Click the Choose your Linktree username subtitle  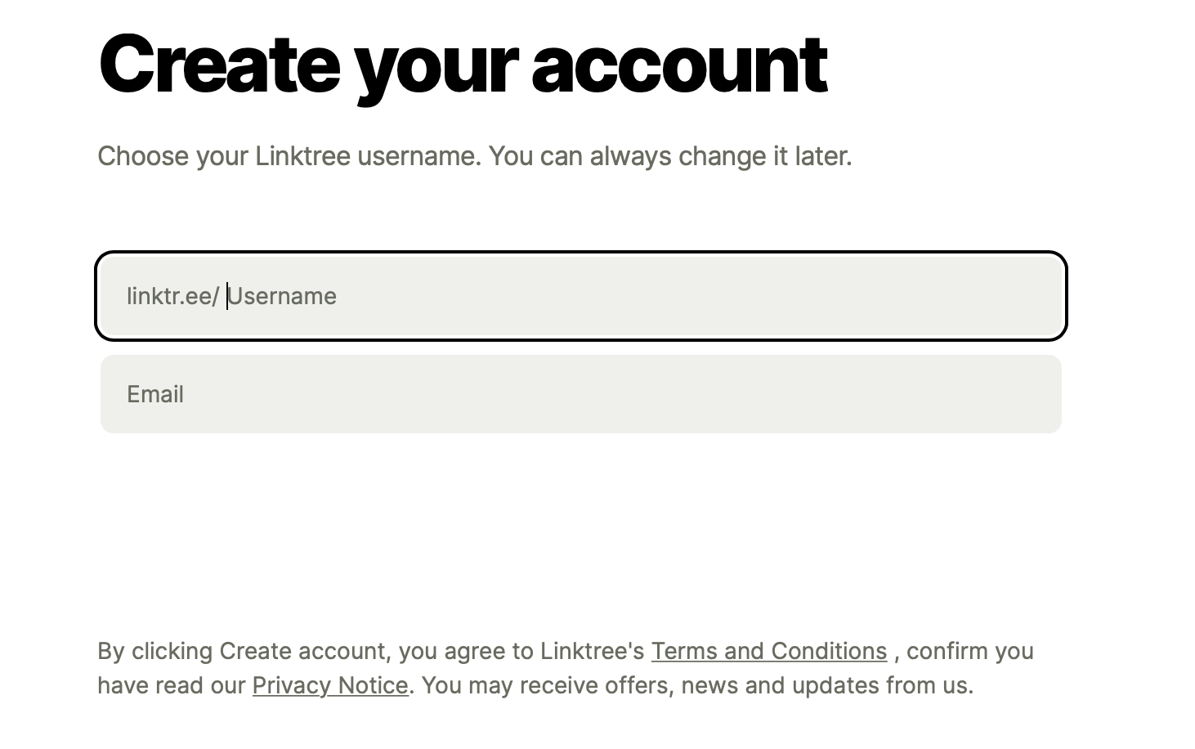click(x=475, y=156)
